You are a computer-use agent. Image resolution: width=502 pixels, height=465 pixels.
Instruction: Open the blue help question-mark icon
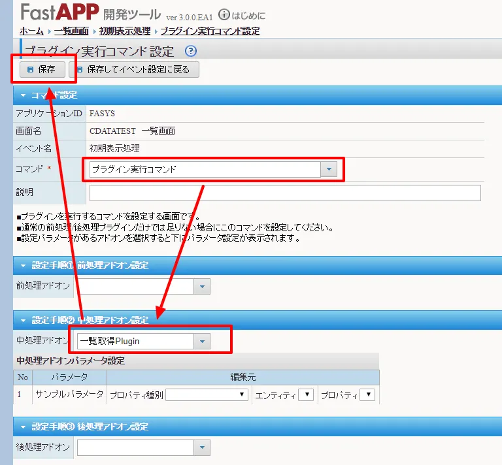191,51
